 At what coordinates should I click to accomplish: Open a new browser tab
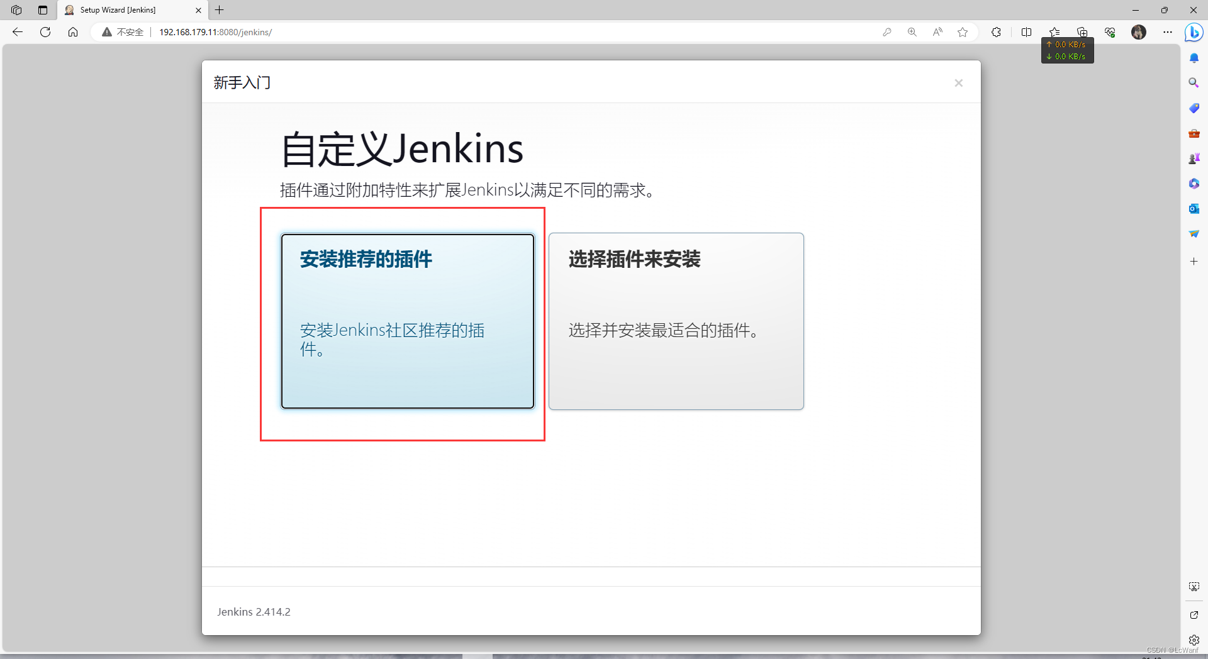pos(220,10)
